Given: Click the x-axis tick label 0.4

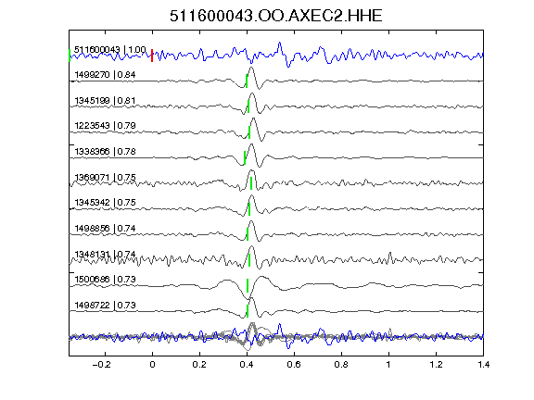Looking at the screenshot, I should [x=247, y=365].
